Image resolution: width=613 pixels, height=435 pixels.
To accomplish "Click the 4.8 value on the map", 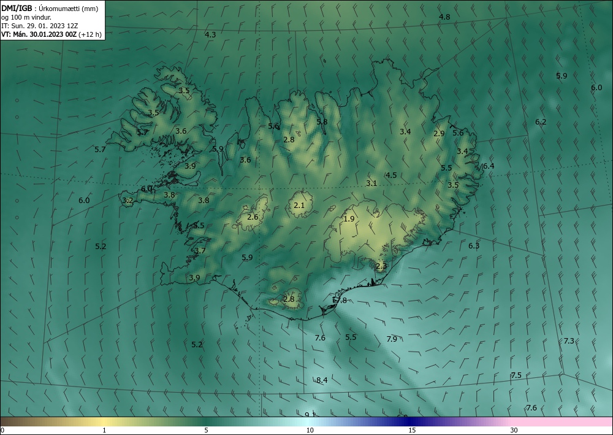I will tap(444, 17).
